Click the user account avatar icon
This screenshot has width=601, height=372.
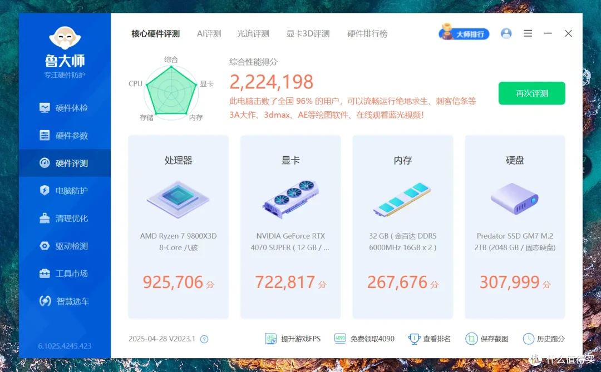(506, 33)
